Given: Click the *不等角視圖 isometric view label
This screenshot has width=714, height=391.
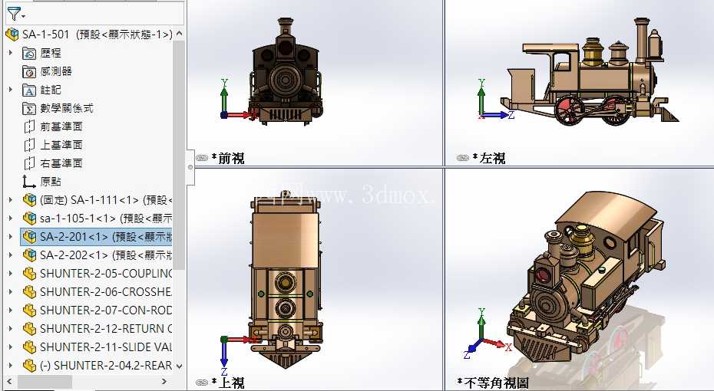Looking at the screenshot, I should [x=493, y=383].
